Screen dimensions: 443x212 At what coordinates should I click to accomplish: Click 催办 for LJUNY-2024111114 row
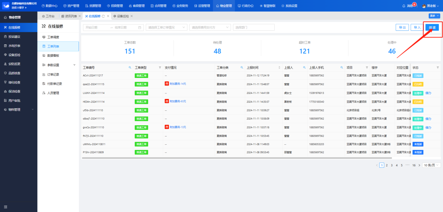pyautogui.click(x=428, y=93)
